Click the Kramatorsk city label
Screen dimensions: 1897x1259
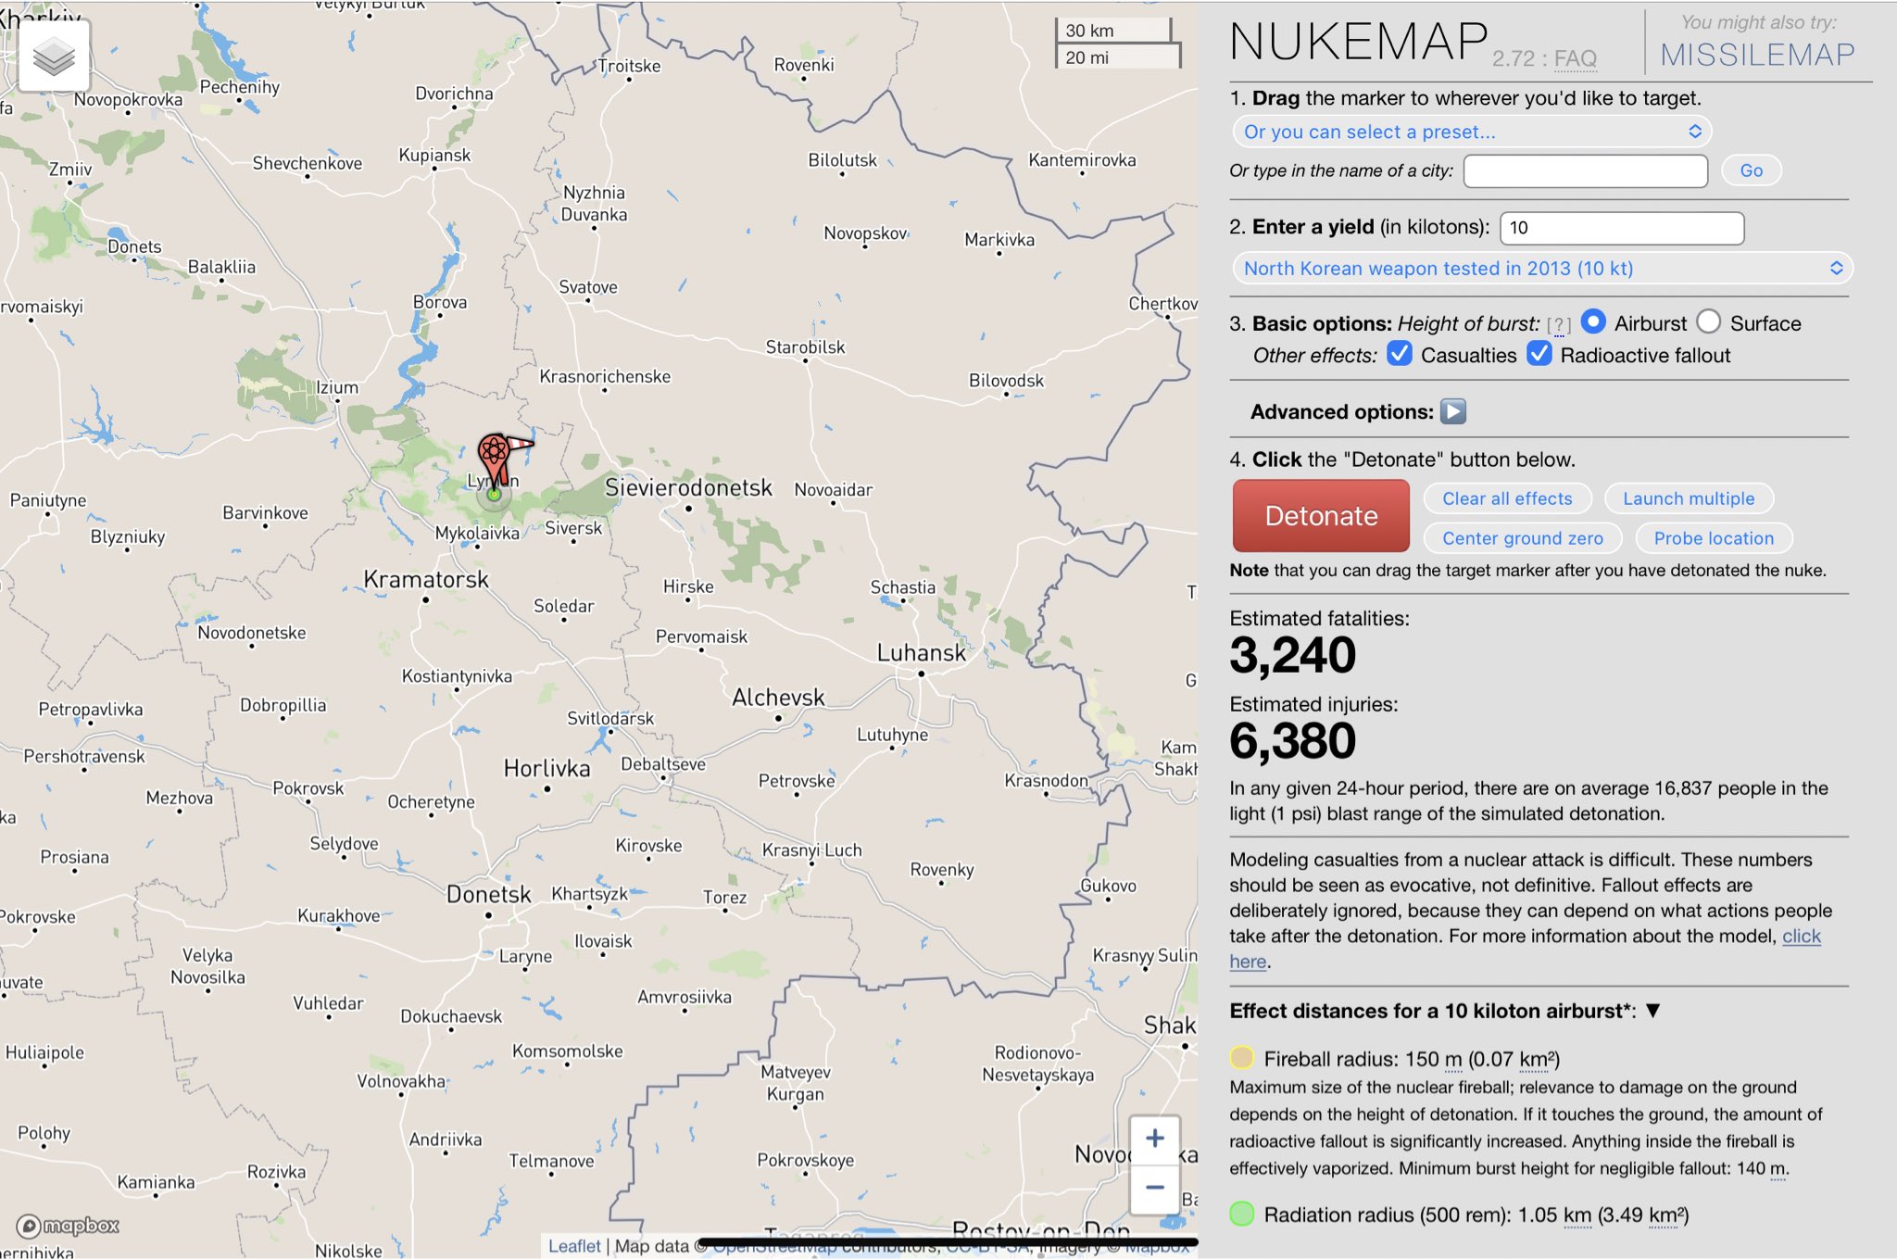point(425,580)
